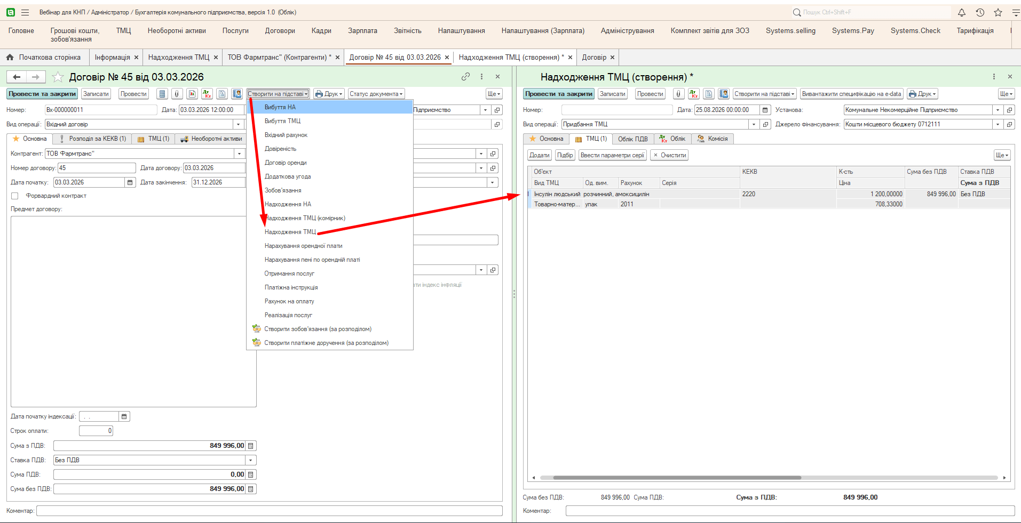Click Вивантажити специфікацію на e-data button
Image resolution: width=1021 pixels, height=523 pixels.
[x=851, y=94]
